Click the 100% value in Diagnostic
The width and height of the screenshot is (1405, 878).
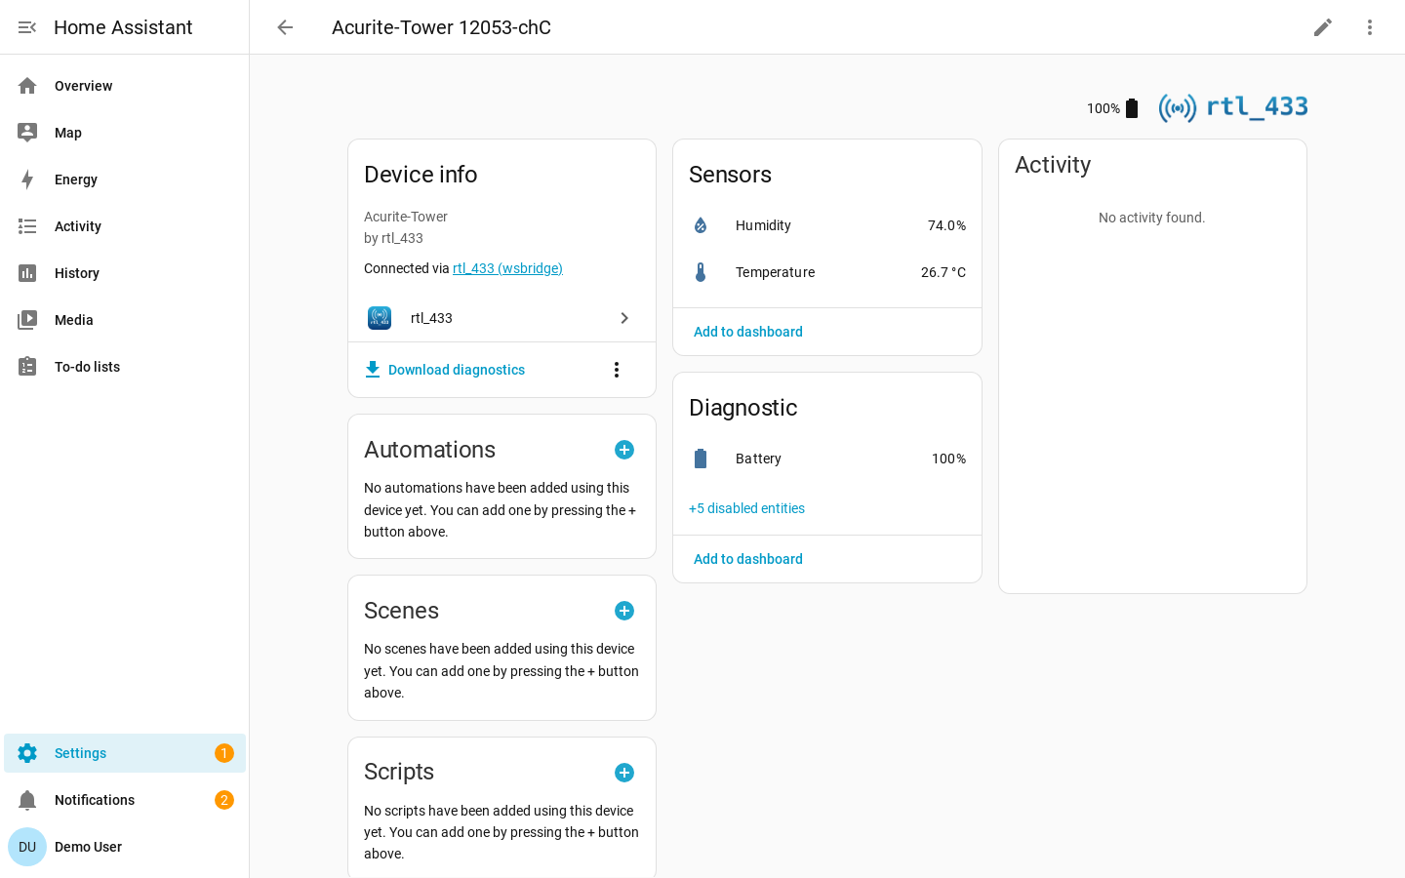tap(948, 459)
